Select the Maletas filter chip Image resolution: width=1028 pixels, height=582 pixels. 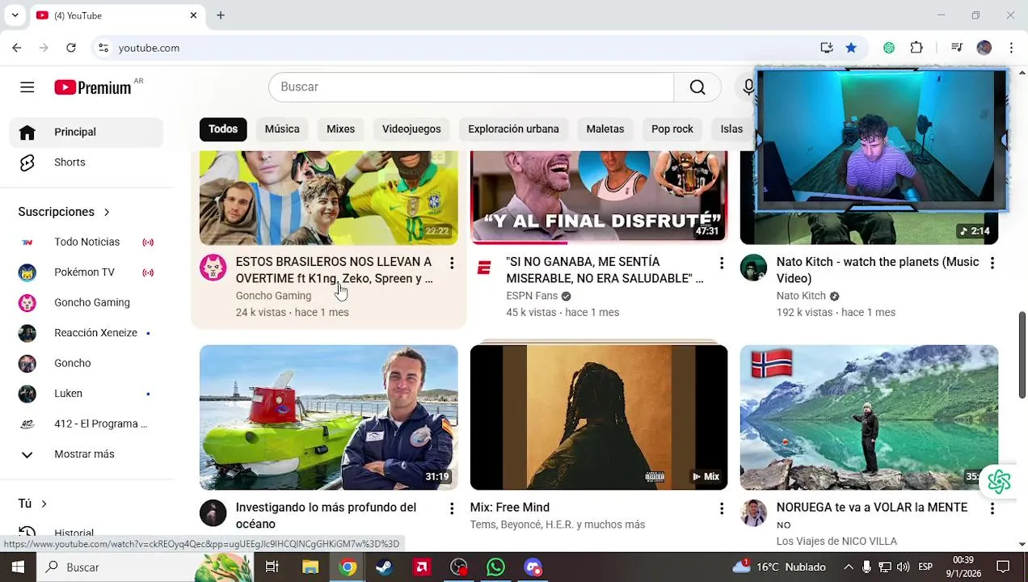coord(605,129)
